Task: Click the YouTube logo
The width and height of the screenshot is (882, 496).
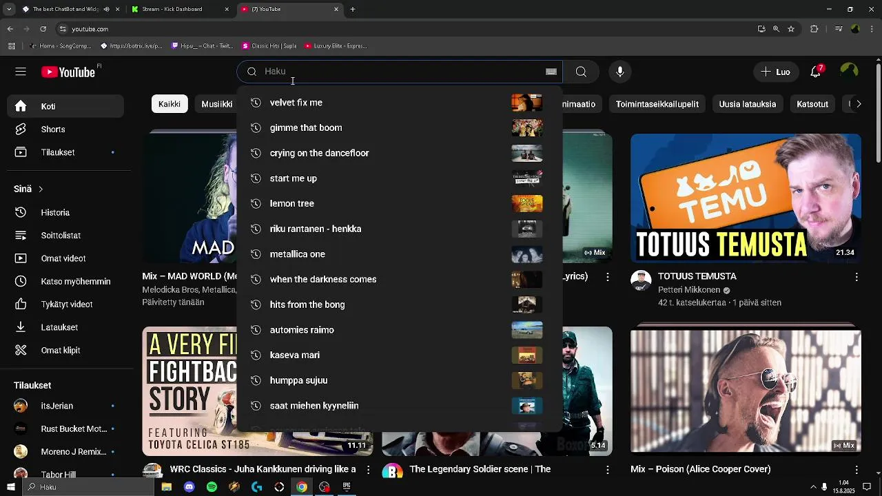Action: (x=68, y=72)
